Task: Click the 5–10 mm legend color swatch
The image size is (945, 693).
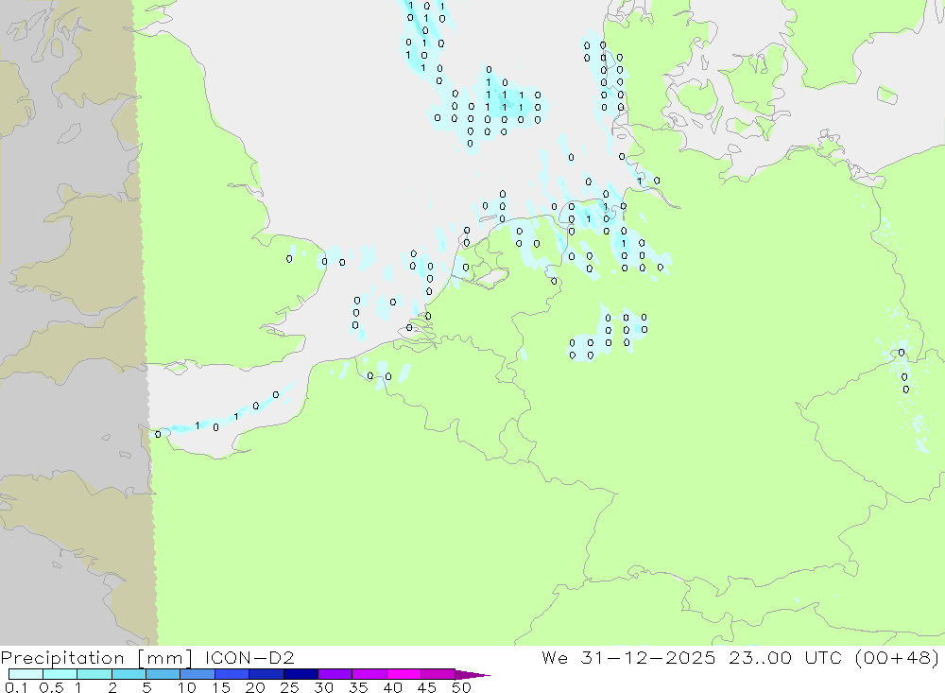Action: [x=163, y=674]
